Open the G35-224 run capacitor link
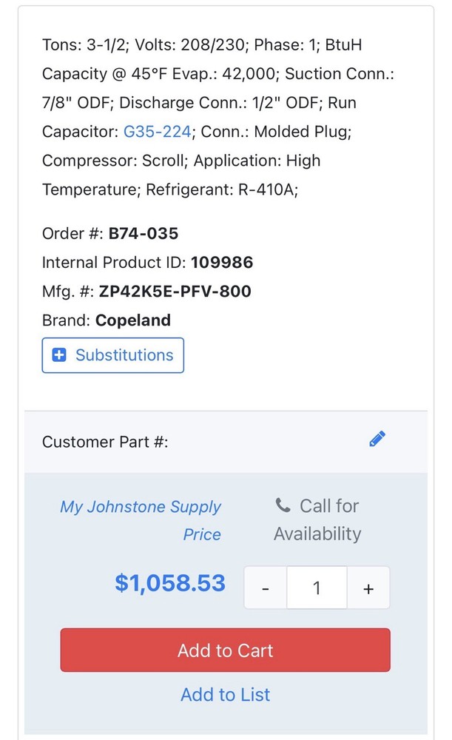The width and height of the screenshot is (452, 740). pos(157,132)
